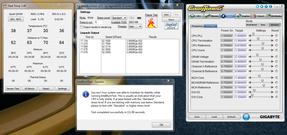The image size is (287, 135).
Task: Switch to the Memory tab in EasyTune6
Action: coord(212,16)
